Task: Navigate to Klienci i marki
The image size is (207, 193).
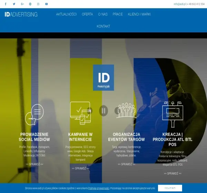Action: [139, 14]
